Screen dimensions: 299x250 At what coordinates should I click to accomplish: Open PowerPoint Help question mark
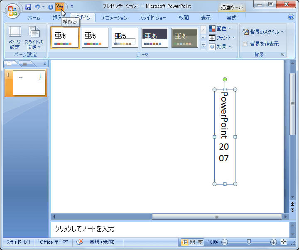[x=291, y=17]
